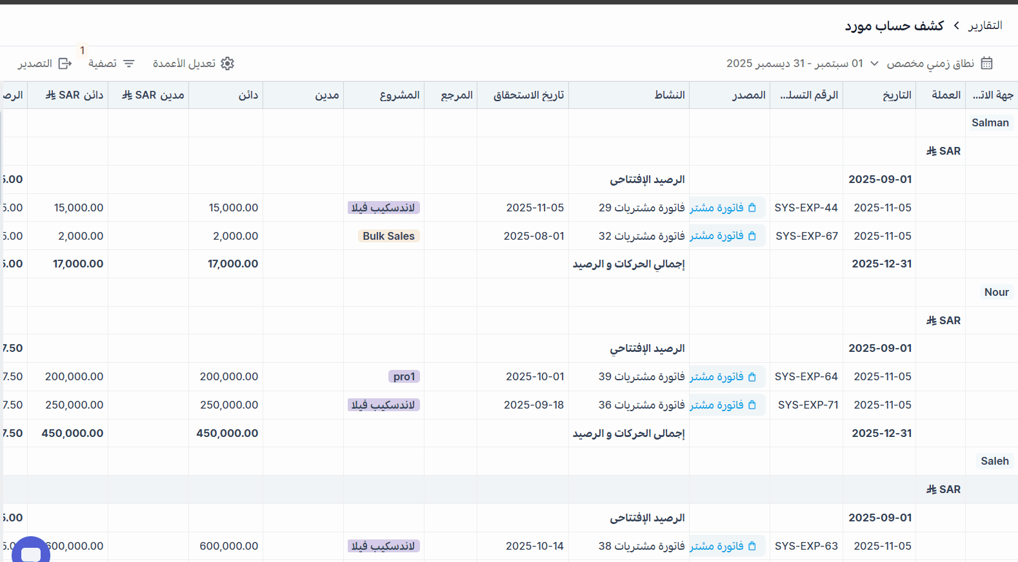Viewport: 1018px width, 562px height.
Task: Click the 250,000.00 value in دائن column
Action: pos(229,405)
